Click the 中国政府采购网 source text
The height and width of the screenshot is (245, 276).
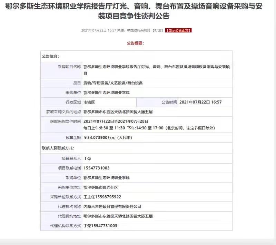[x=138, y=30]
